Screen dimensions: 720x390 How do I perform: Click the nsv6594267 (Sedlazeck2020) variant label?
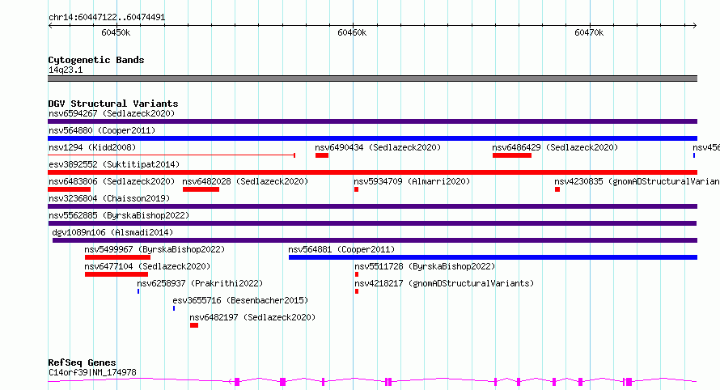point(112,113)
